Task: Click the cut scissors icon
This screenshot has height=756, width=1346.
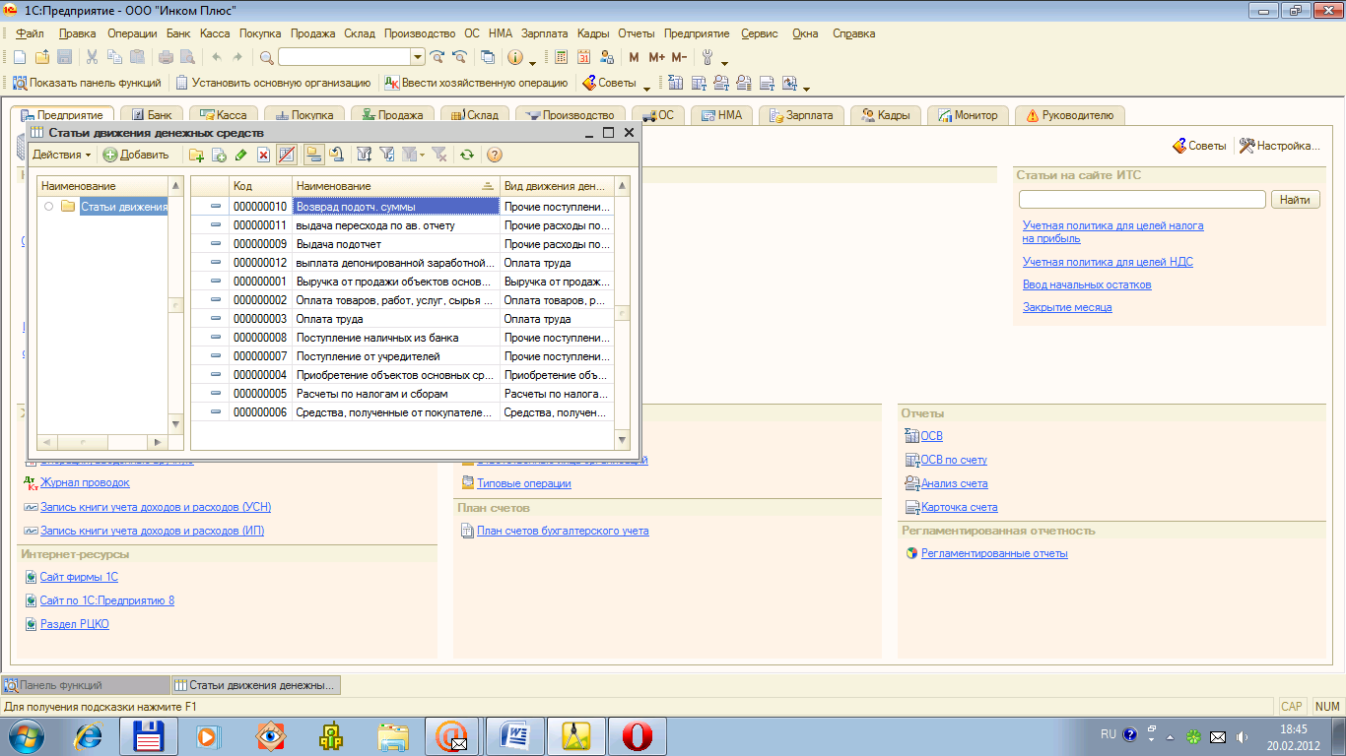Action: (x=92, y=57)
